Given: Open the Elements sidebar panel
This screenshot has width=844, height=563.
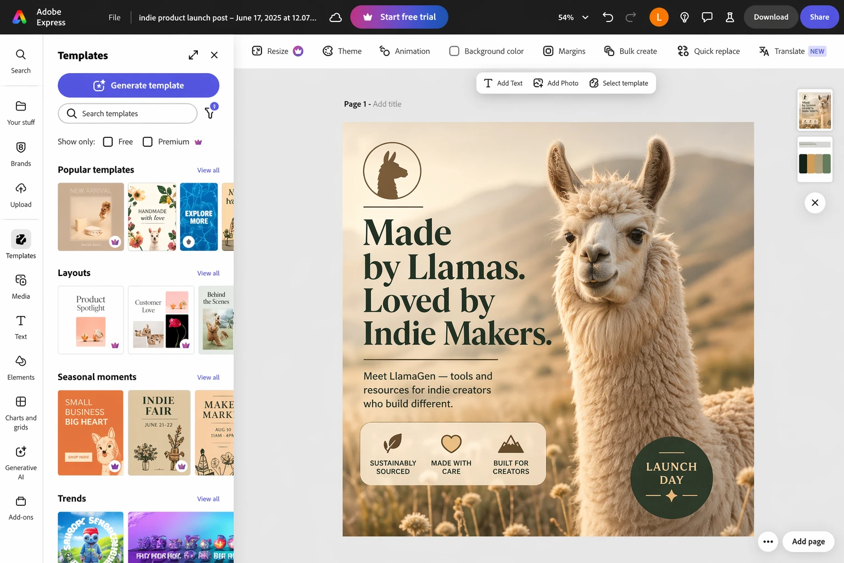Looking at the screenshot, I should click(x=21, y=367).
